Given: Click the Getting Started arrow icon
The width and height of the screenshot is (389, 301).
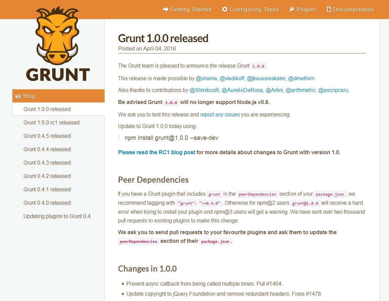Looking at the screenshot, I should (166, 9).
